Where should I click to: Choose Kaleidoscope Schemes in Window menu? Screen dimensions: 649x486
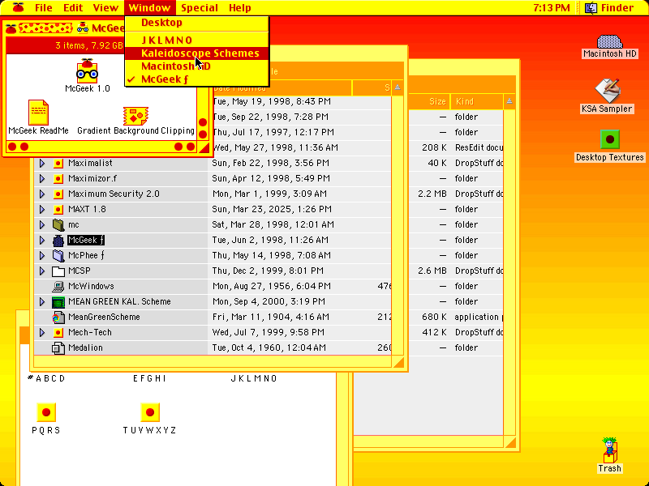click(197, 53)
